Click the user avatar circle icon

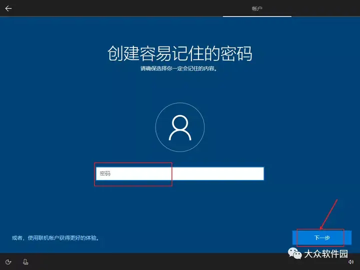180,127
